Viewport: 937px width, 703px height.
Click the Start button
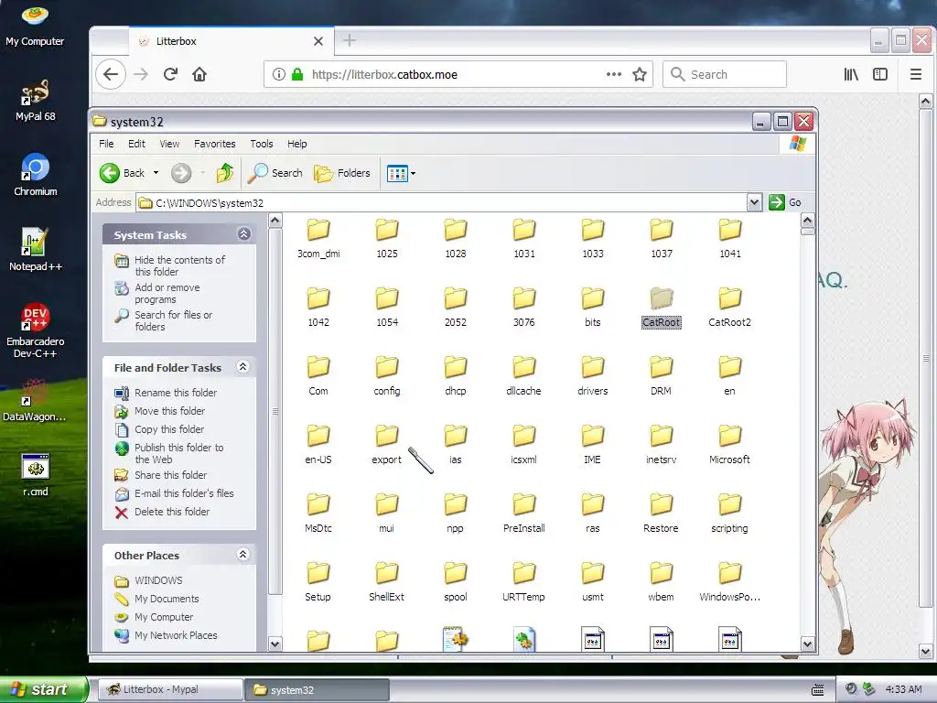coord(44,689)
